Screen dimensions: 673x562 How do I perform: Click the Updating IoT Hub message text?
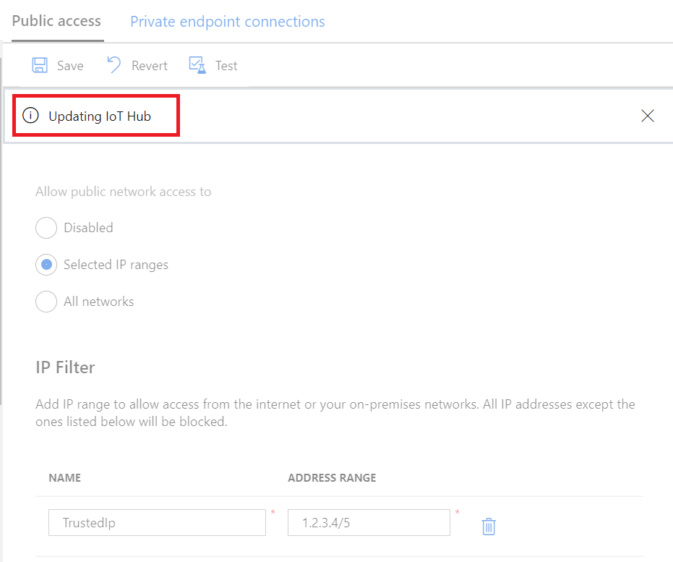click(100, 116)
